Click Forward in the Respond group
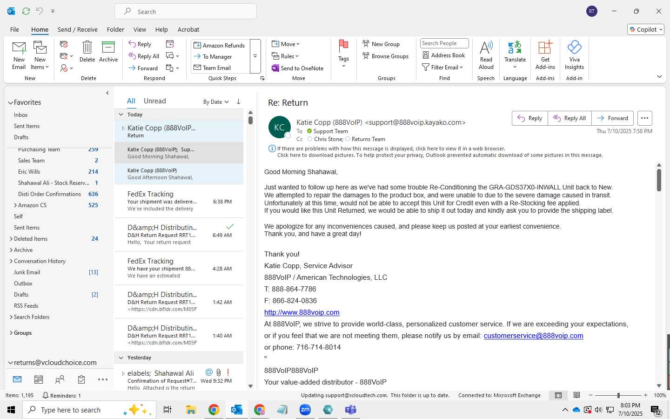The width and height of the screenshot is (670, 419). 143,68
